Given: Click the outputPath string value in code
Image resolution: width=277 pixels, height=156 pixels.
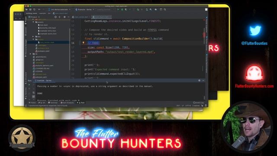Looking at the screenshot, I should [x=130, y=52].
